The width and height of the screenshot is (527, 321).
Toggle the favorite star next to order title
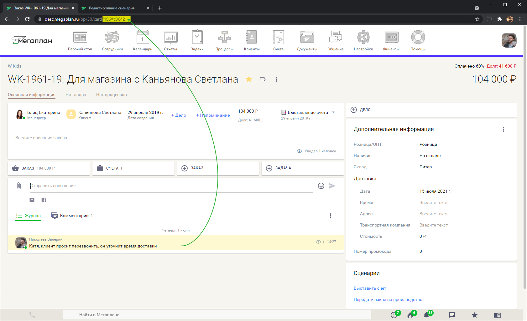pyautogui.click(x=249, y=79)
